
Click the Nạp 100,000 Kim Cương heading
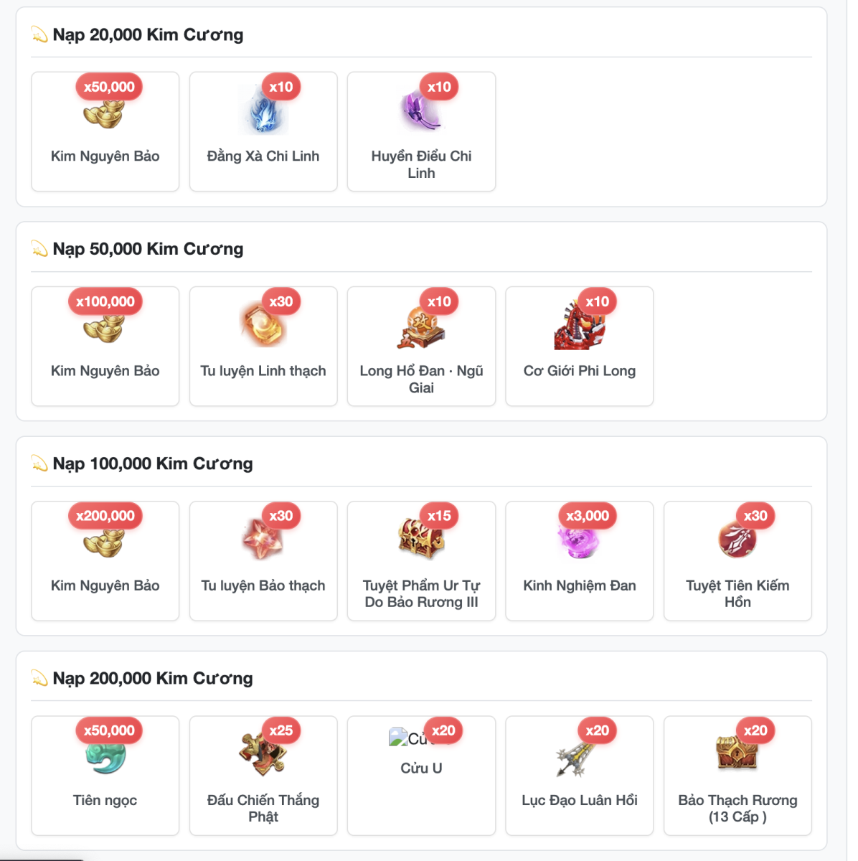(153, 464)
